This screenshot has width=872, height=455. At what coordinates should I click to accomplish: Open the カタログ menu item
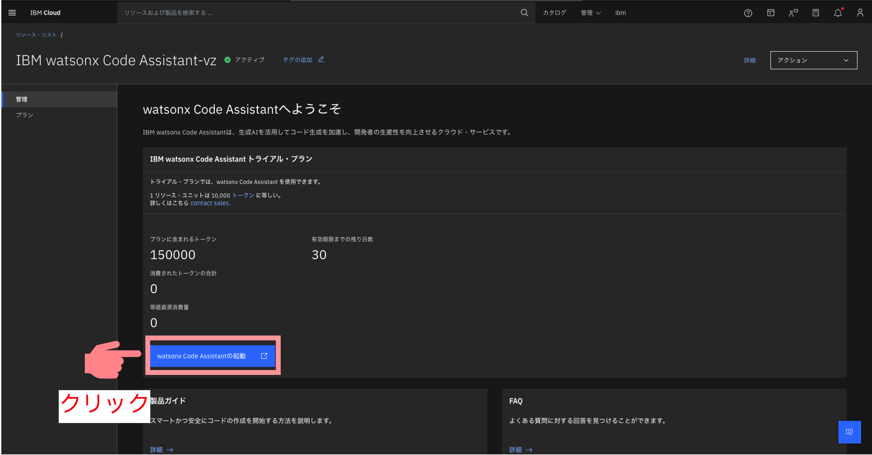click(554, 13)
